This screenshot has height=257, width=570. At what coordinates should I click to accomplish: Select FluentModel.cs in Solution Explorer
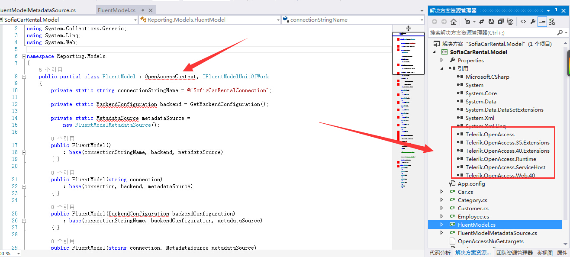pyautogui.click(x=495, y=225)
